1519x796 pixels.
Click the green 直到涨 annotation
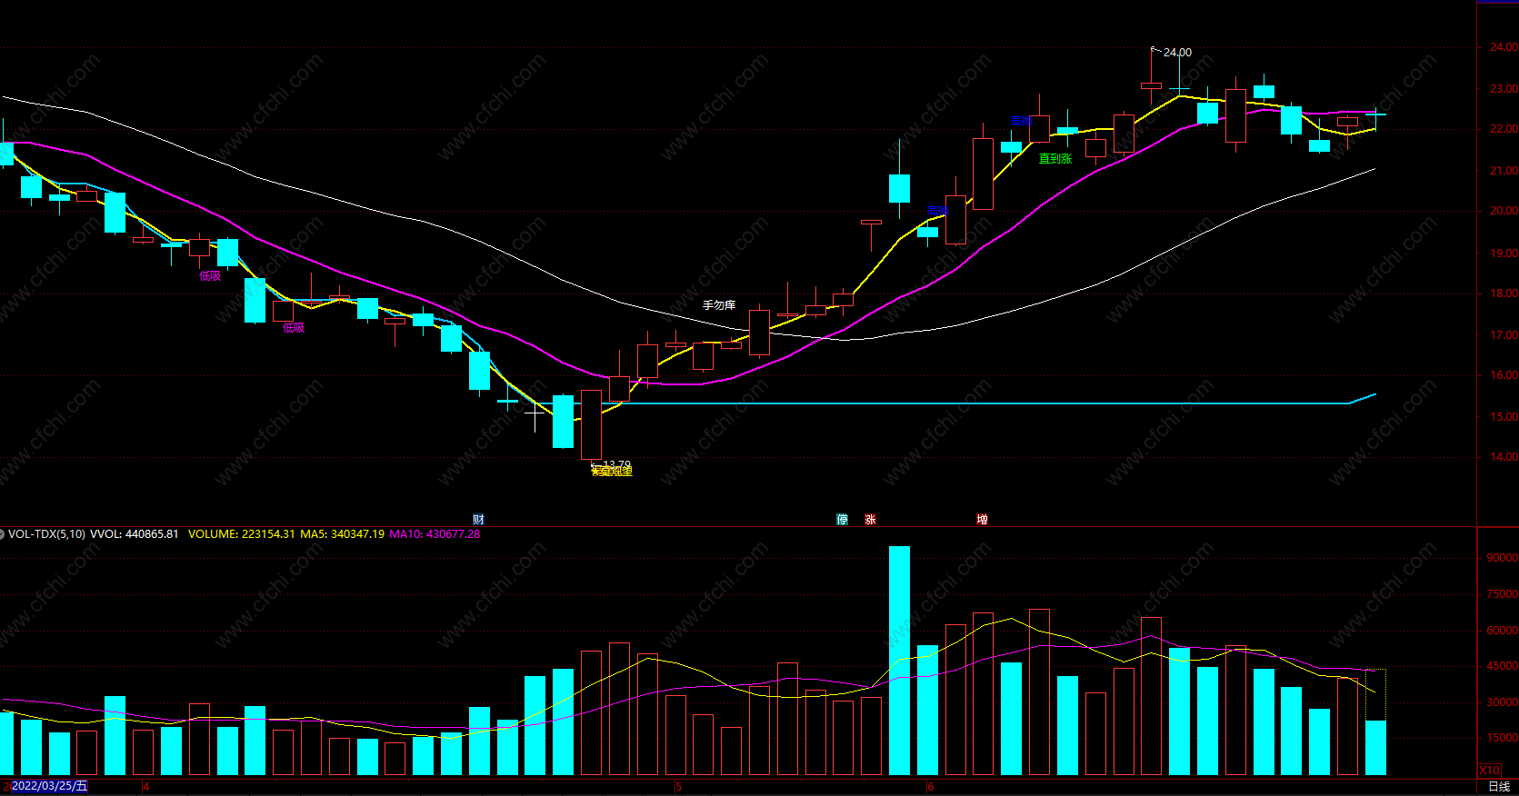pos(1055,159)
